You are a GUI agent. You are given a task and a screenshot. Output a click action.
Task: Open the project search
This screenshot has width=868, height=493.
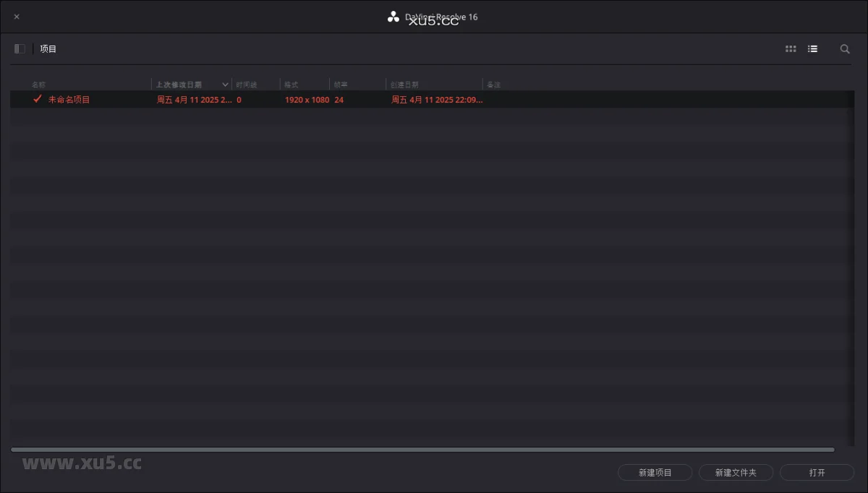(844, 49)
